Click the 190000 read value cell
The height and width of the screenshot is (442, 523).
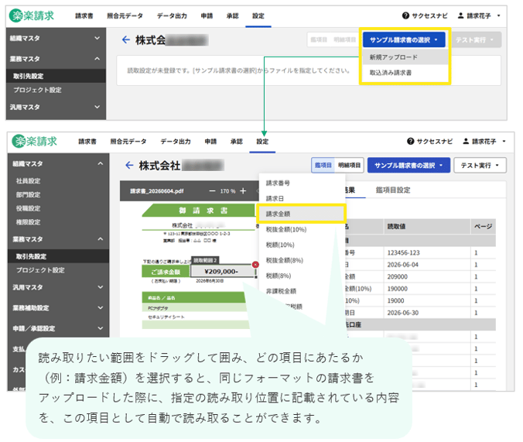pyautogui.click(x=427, y=289)
